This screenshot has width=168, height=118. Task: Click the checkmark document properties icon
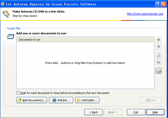click(158, 55)
